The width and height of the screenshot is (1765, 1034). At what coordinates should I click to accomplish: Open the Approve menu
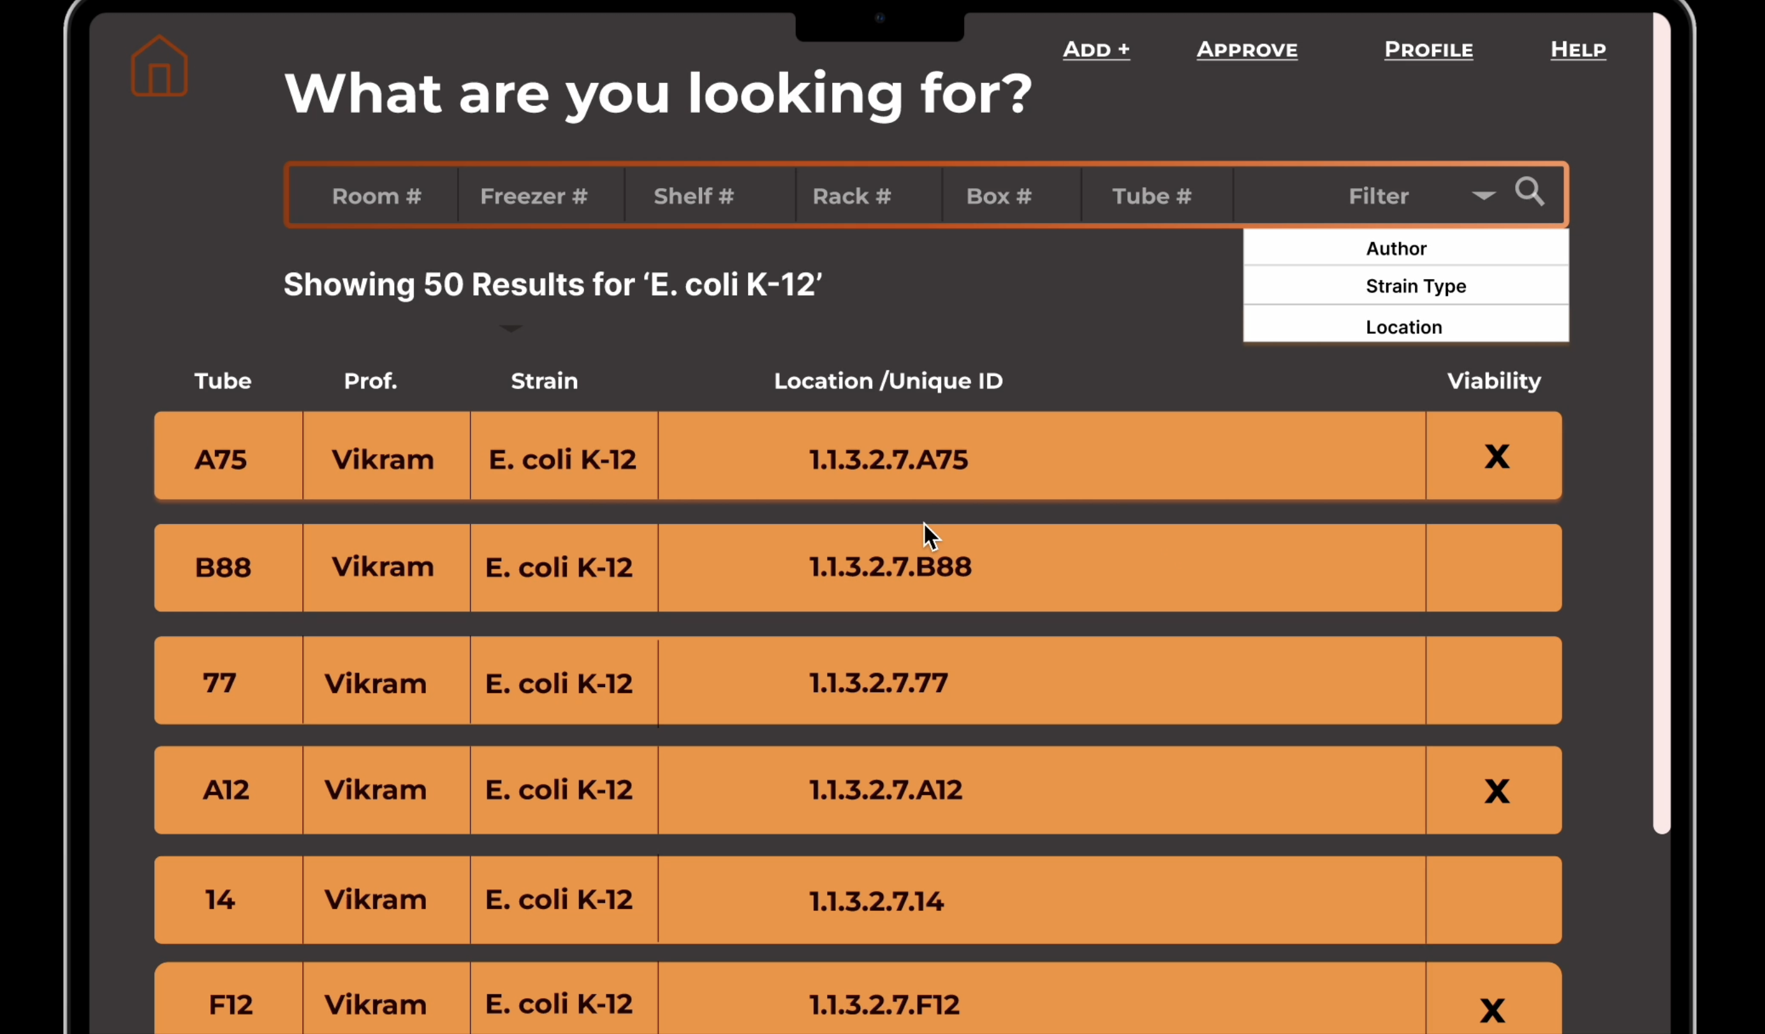tap(1247, 50)
